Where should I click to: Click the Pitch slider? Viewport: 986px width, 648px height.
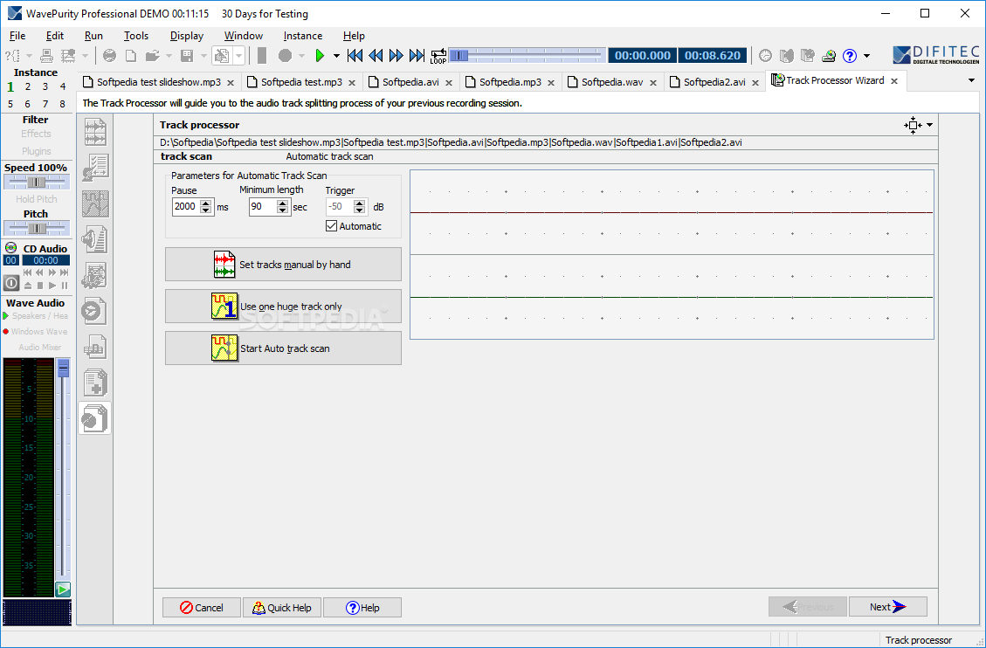37,228
